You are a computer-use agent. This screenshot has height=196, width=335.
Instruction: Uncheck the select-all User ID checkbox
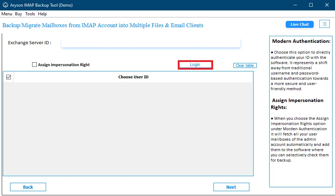8,77
